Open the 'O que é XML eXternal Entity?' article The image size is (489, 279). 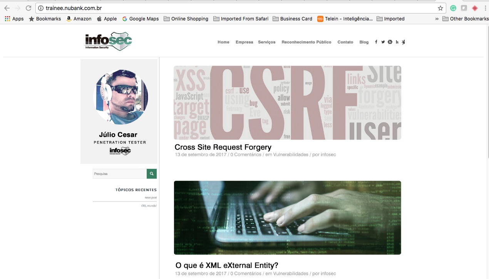tap(226, 266)
